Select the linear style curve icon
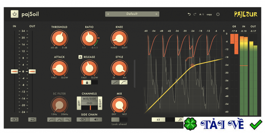265x133 pixels. point(115,82)
